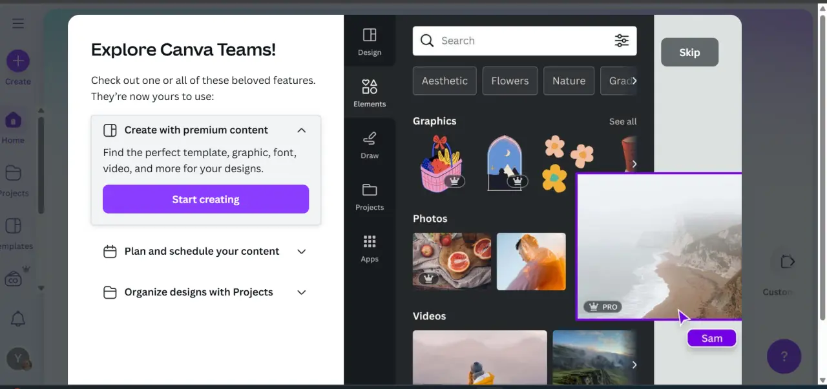Open Templates icon in left sidebar
Screen dimensions: 827x389
[x=14, y=226]
